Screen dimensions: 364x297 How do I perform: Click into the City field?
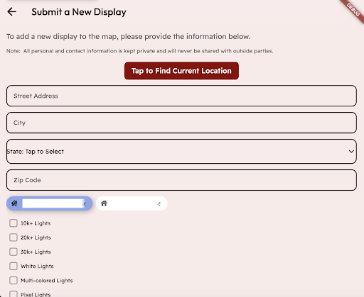pos(181,123)
